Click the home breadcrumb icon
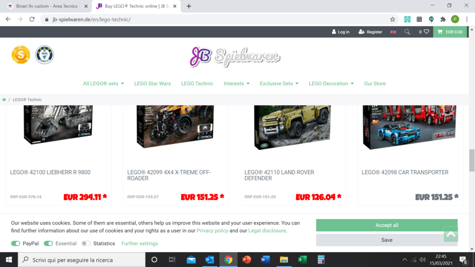The height and width of the screenshot is (267, 475). 4,100
